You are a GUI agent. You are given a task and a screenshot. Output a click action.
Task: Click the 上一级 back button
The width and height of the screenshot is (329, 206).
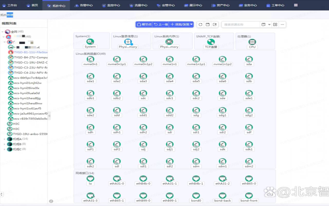(161, 24)
